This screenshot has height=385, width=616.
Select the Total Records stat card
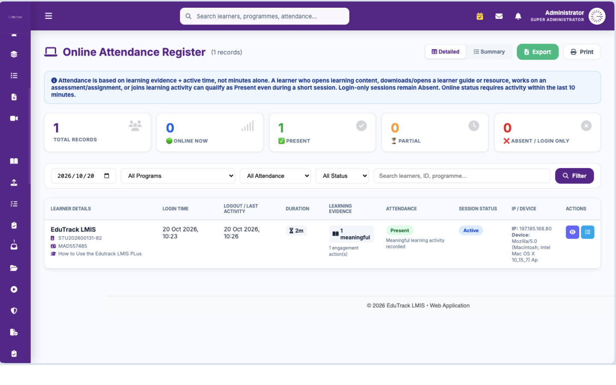[x=98, y=132]
